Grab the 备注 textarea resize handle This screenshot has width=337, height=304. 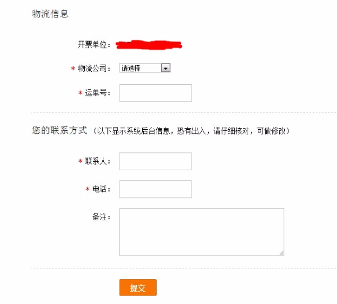coord(281,253)
